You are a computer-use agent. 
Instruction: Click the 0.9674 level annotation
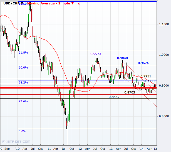tap(143, 63)
